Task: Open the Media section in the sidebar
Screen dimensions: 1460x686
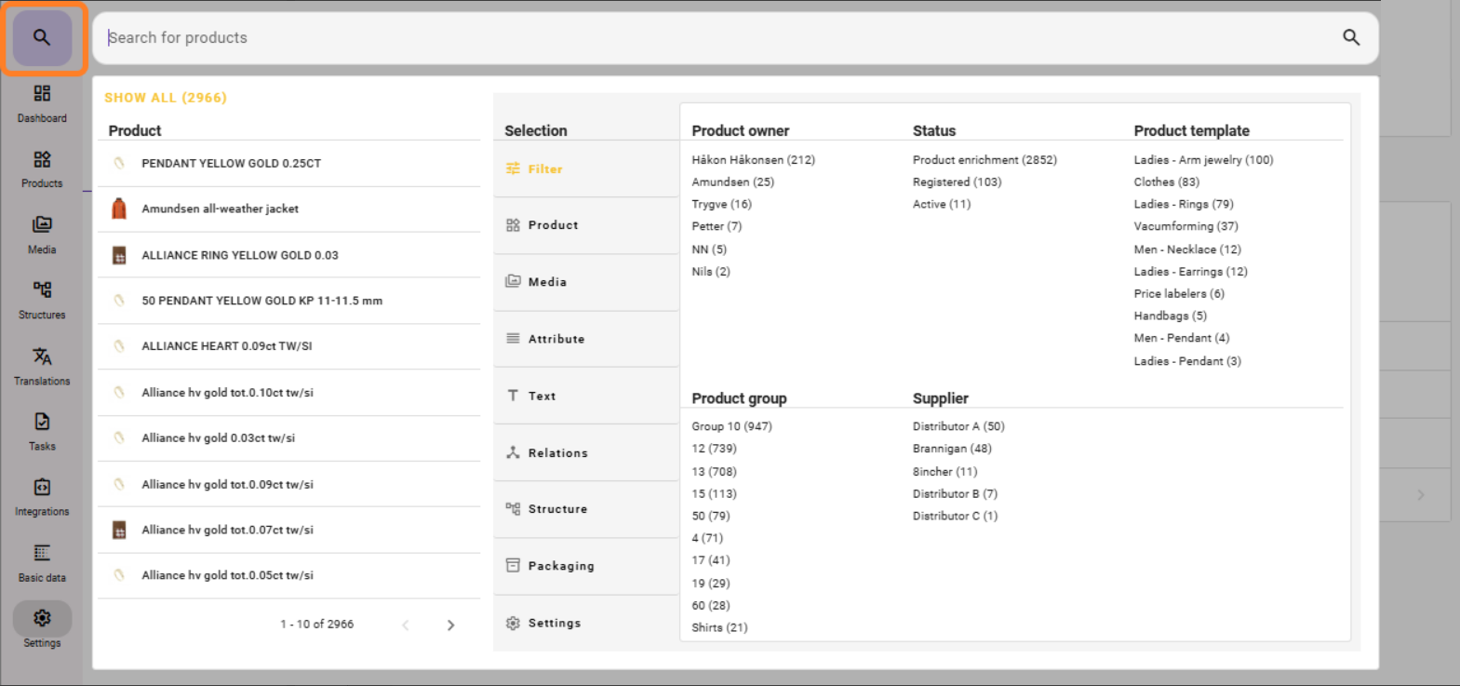Action: [x=42, y=235]
